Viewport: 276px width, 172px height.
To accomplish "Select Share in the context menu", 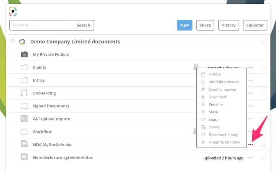I will pos(214,120).
